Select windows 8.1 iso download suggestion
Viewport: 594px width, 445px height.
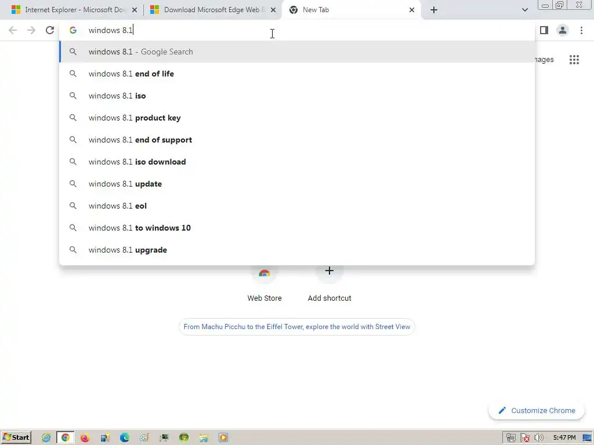click(297, 162)
